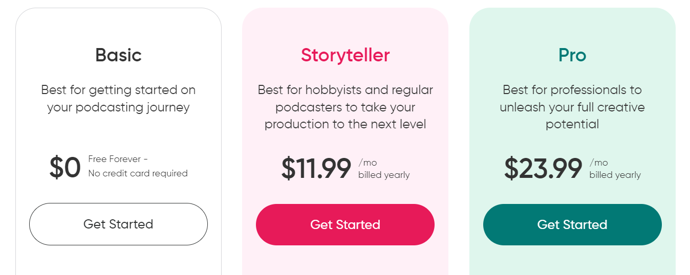This screenshot has height=275, width=690.
Task: Click the pink Storyteller card's empty bottom area
Action: click(345, 261)
